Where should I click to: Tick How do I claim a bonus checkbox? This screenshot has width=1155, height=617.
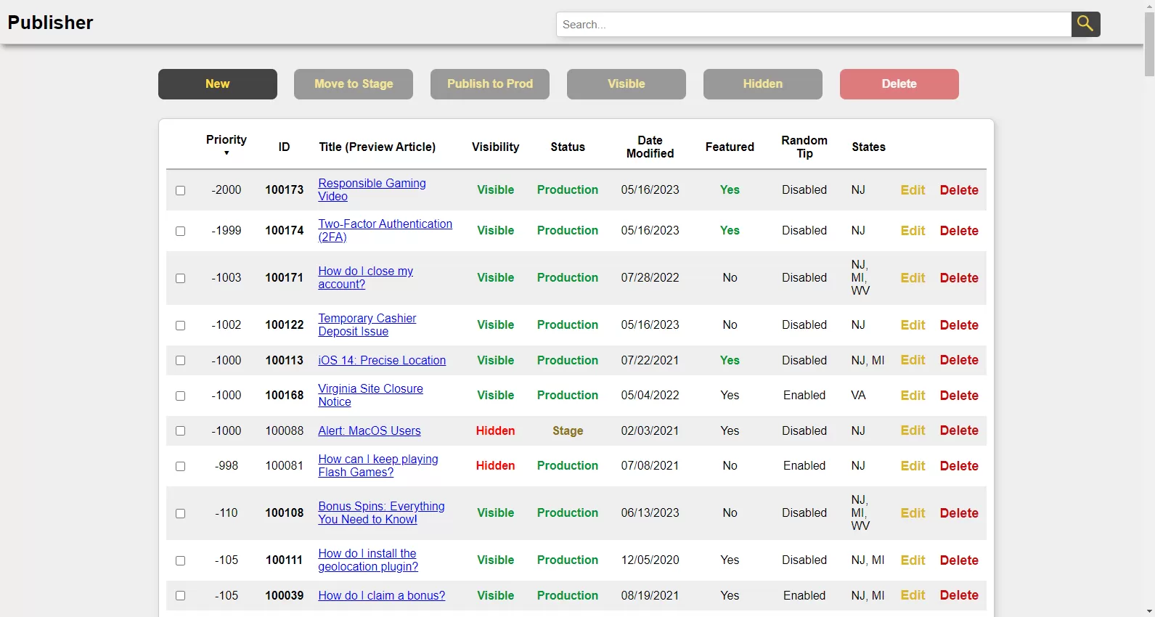180,595
